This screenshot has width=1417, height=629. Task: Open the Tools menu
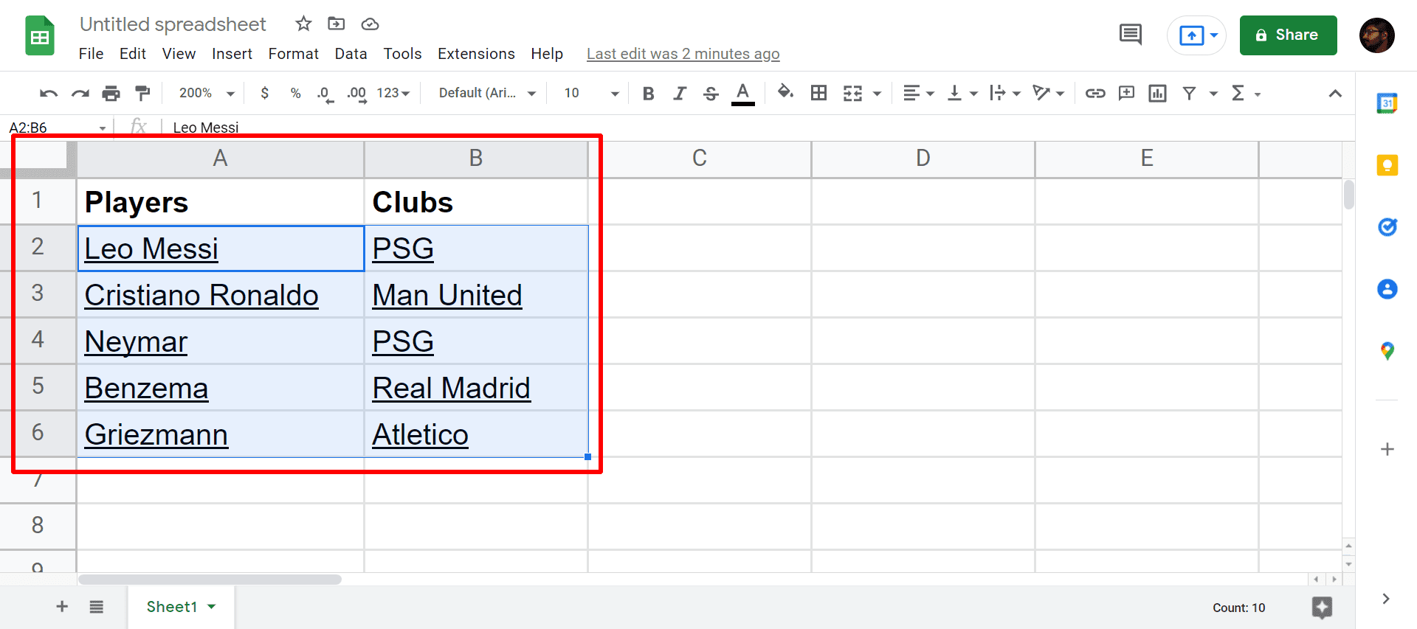[402, 54]
